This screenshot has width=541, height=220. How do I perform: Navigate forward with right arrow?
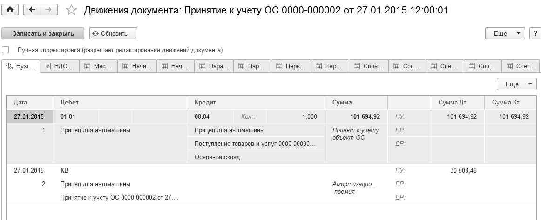click(x=49, y=10)
